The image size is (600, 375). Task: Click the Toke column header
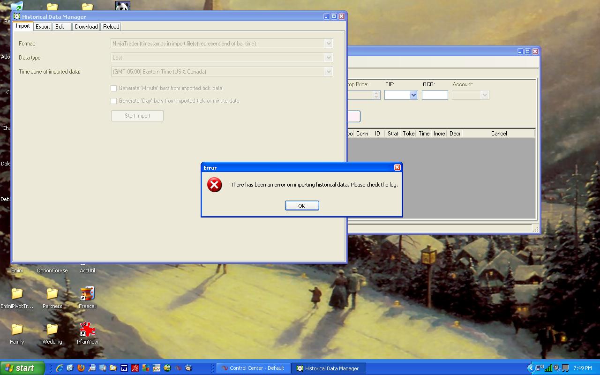pos(408,134)
